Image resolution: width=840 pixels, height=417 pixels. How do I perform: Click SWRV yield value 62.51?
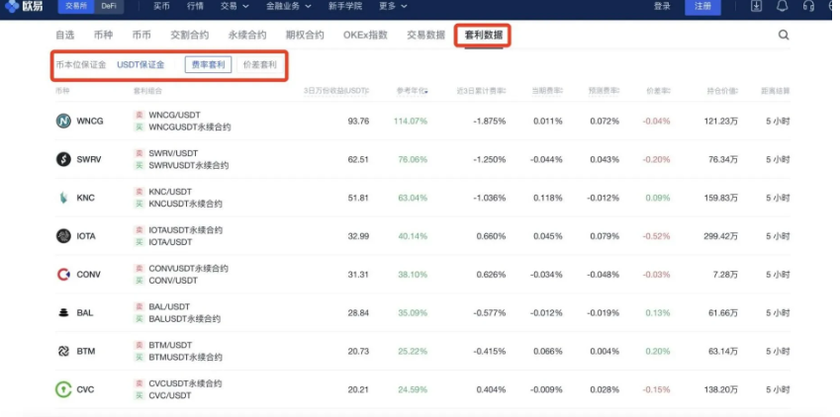[358, 159]
